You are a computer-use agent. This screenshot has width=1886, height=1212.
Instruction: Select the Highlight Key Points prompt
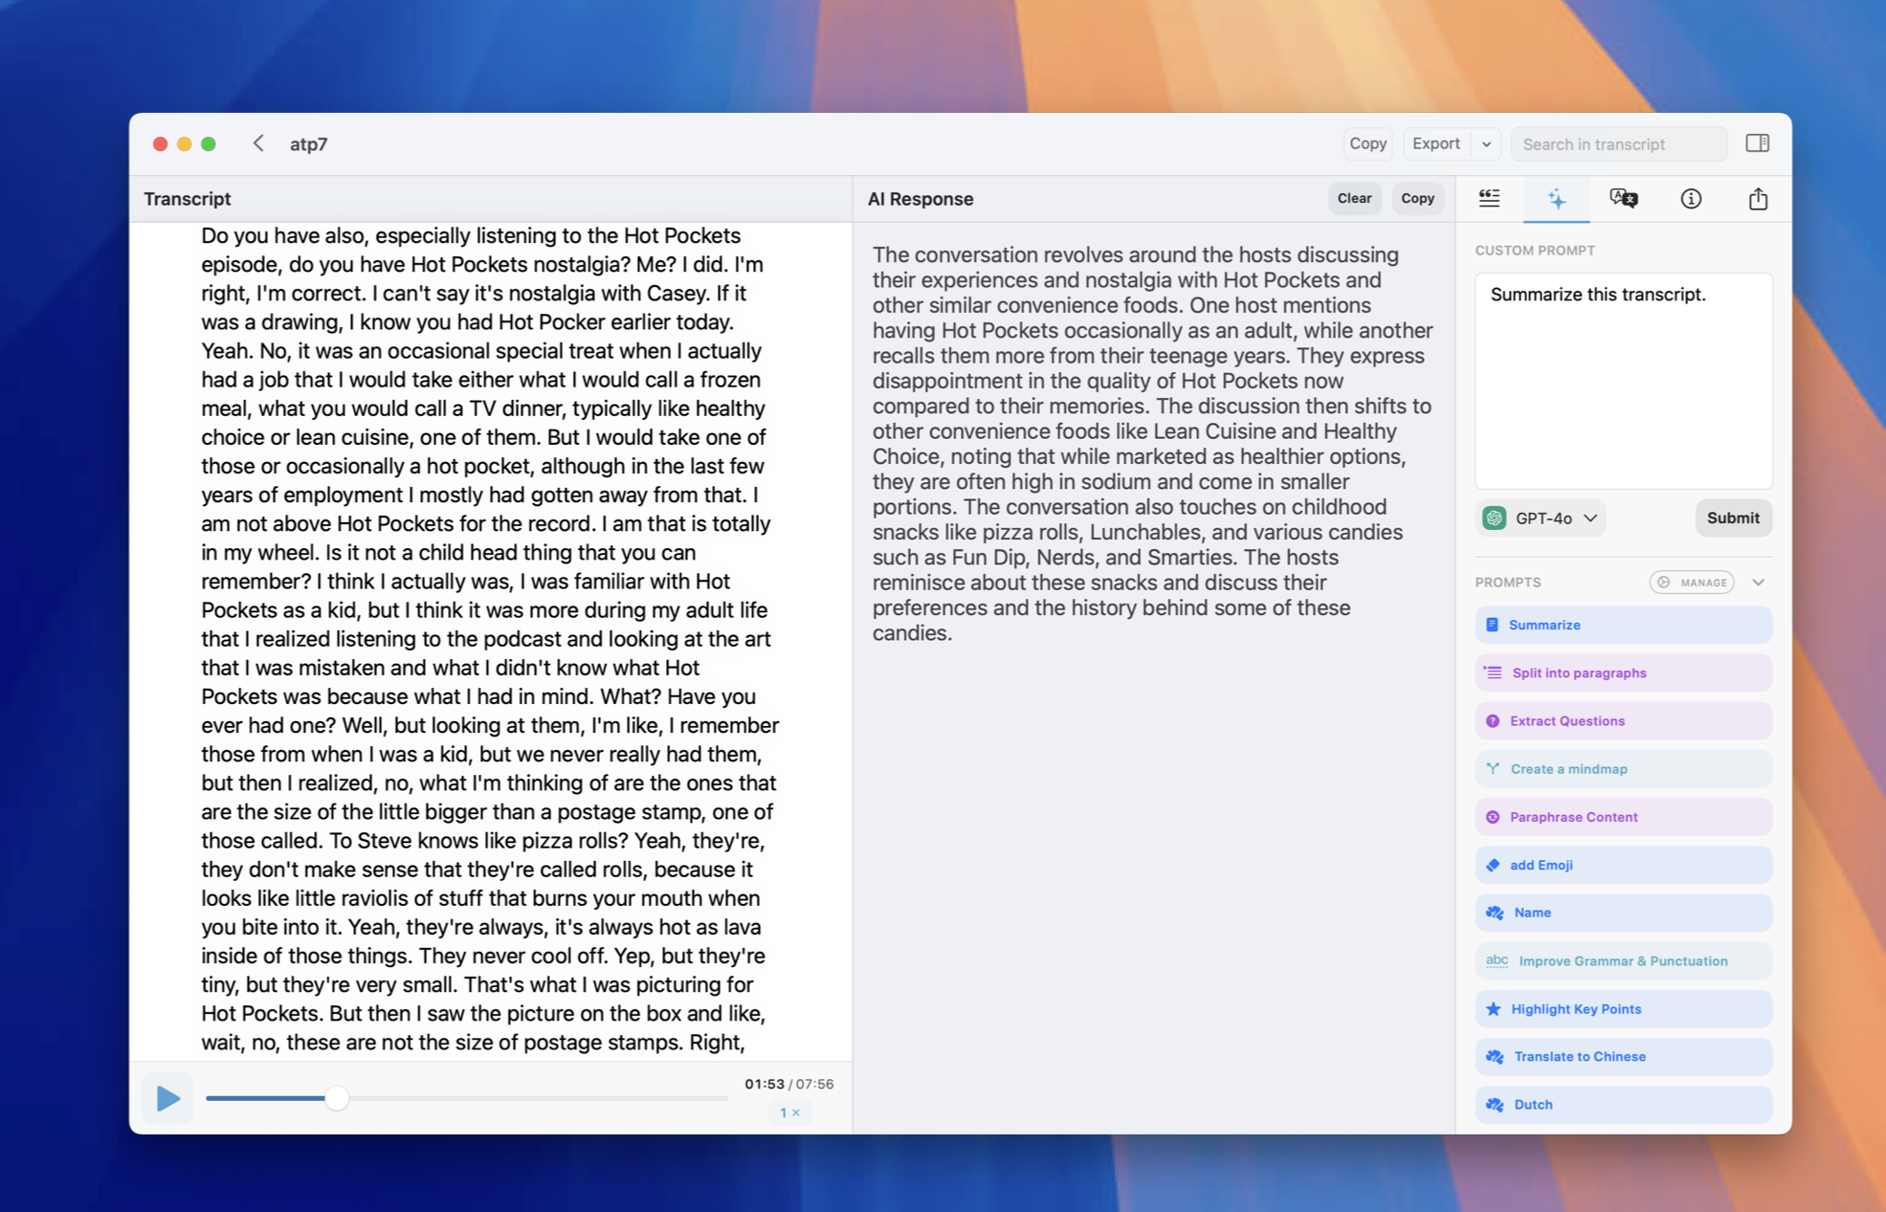pos(1623,1009)
